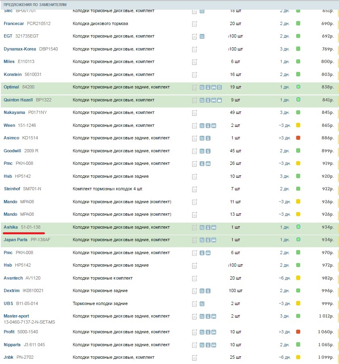This screenshot has width=339, height=364.
Task: Open document icon at end of Optimal 84200 row
Action: [219, 87]
